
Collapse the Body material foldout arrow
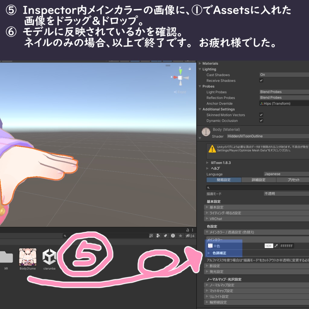point(200,138)
